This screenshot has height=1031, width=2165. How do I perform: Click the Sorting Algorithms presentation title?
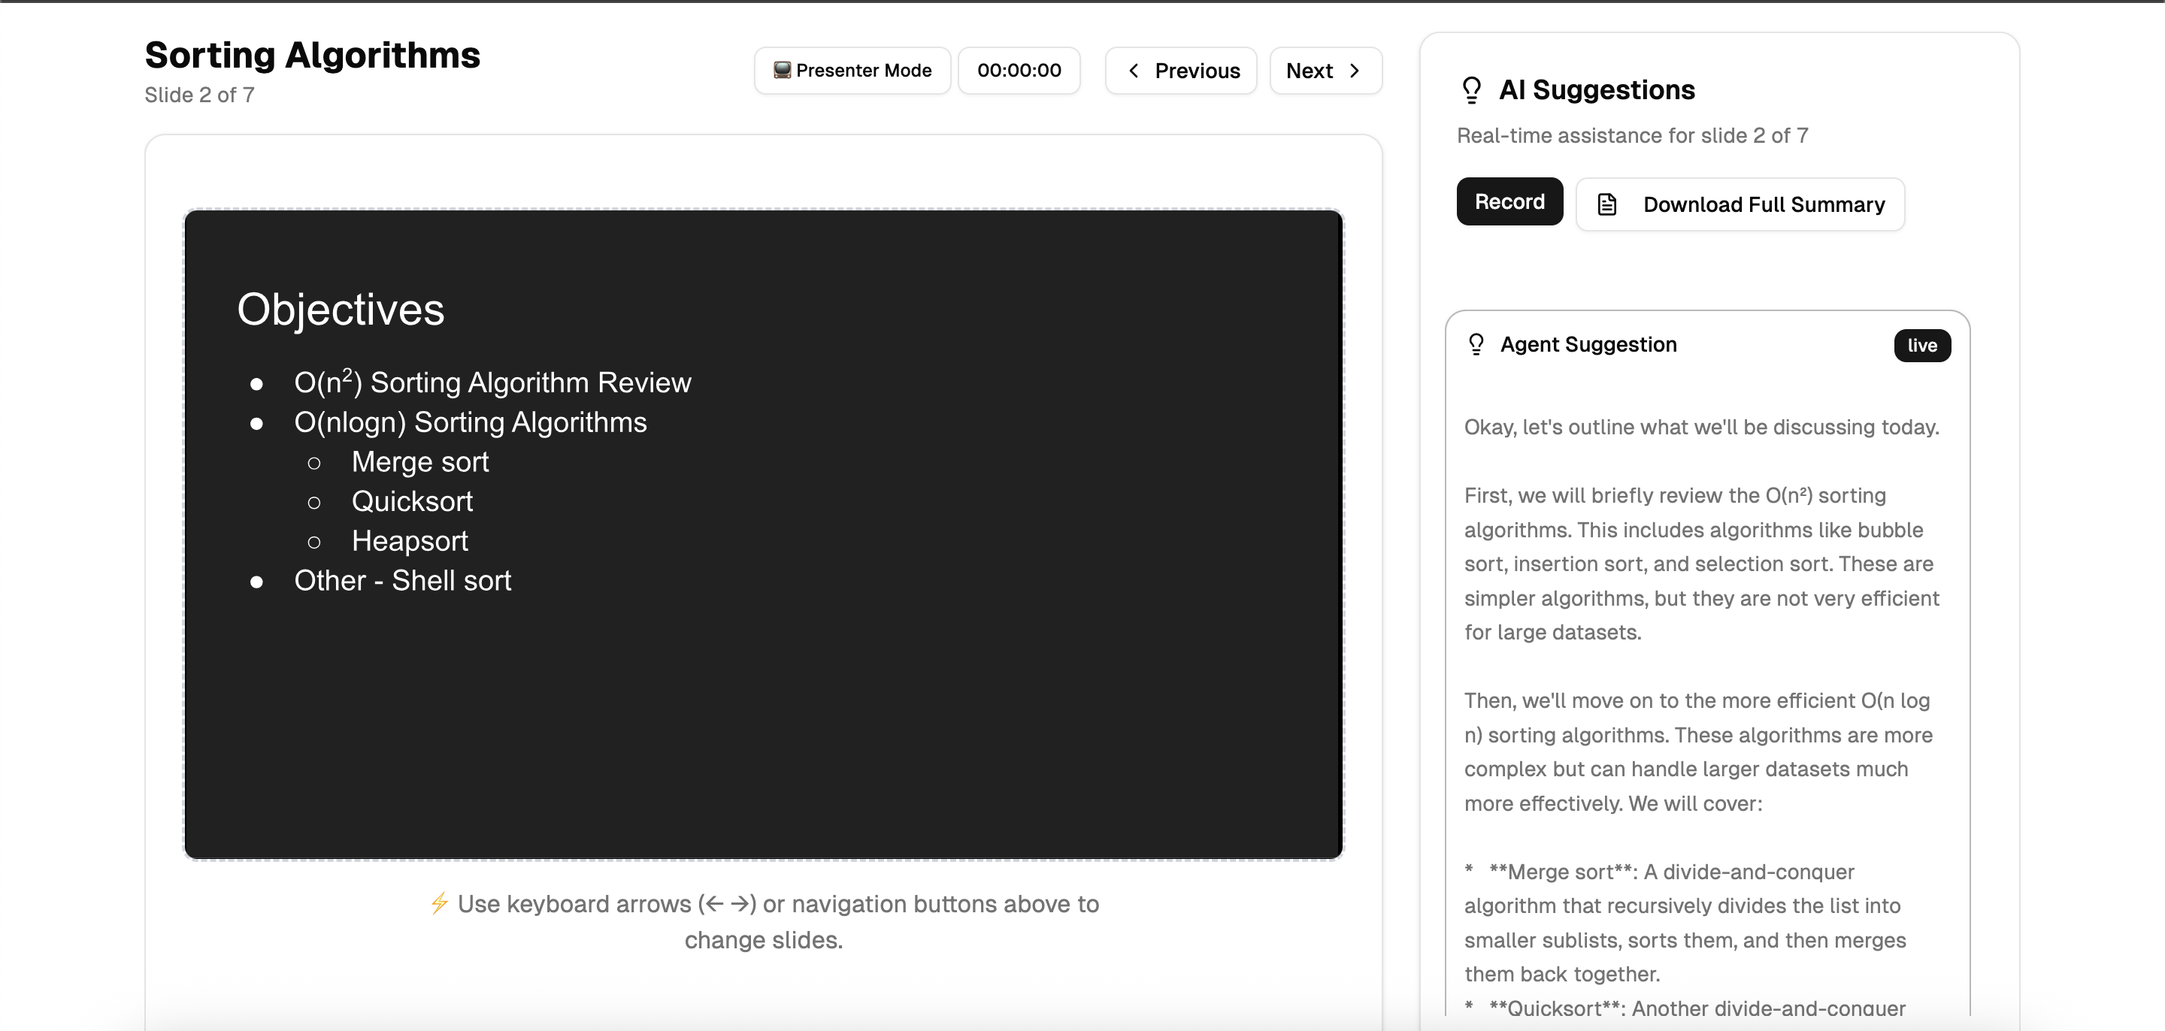312,56
